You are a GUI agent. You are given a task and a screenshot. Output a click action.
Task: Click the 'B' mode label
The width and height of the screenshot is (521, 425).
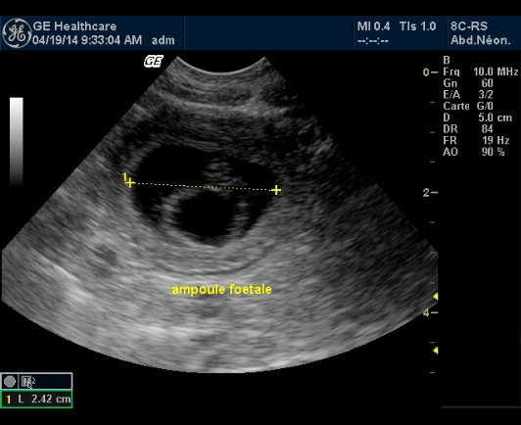tap(447, 60)
